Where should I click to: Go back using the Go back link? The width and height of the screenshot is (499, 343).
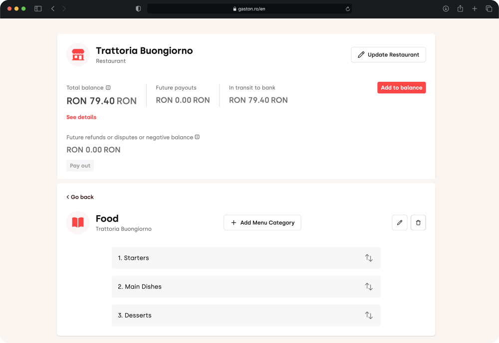(80, 197)
